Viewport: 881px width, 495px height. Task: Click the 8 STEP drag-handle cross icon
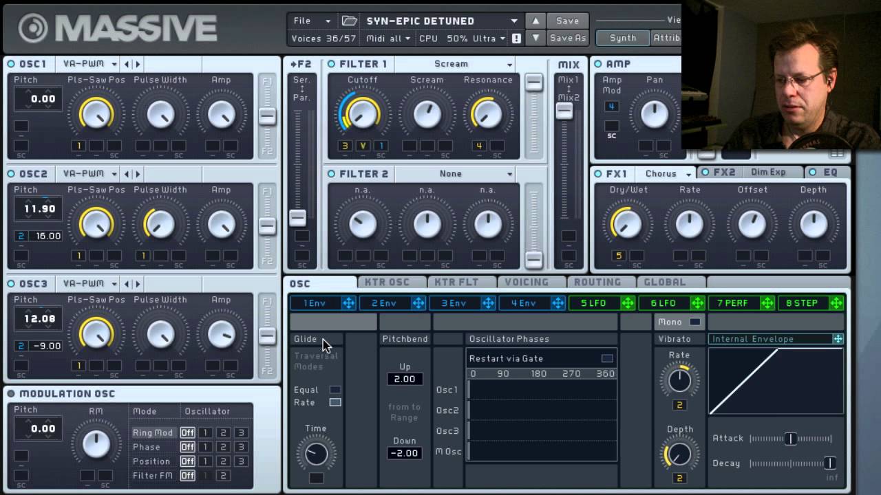pos(836,303)
